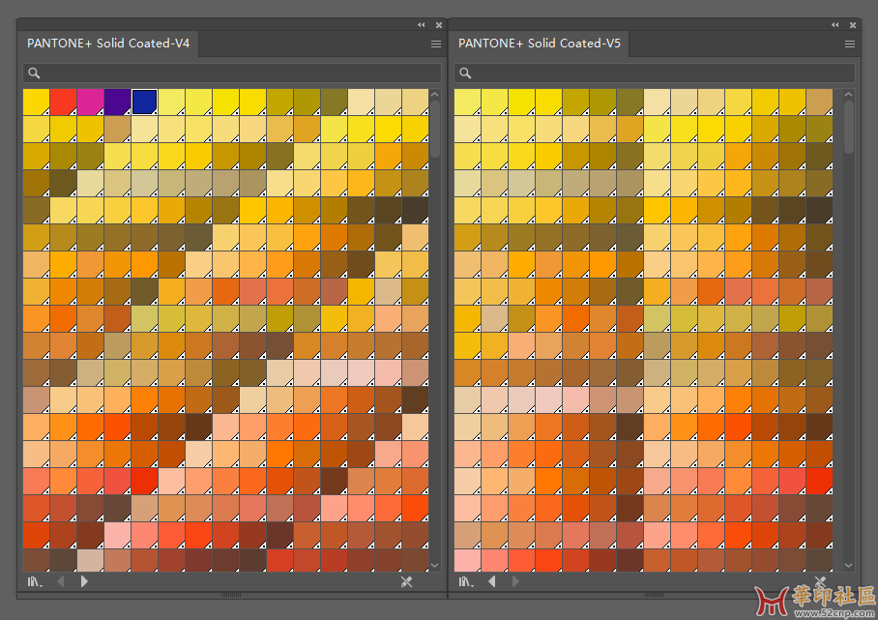Click scroll-down arrow of V5 swatch list
878x620 pixels.
pos(849,566)
